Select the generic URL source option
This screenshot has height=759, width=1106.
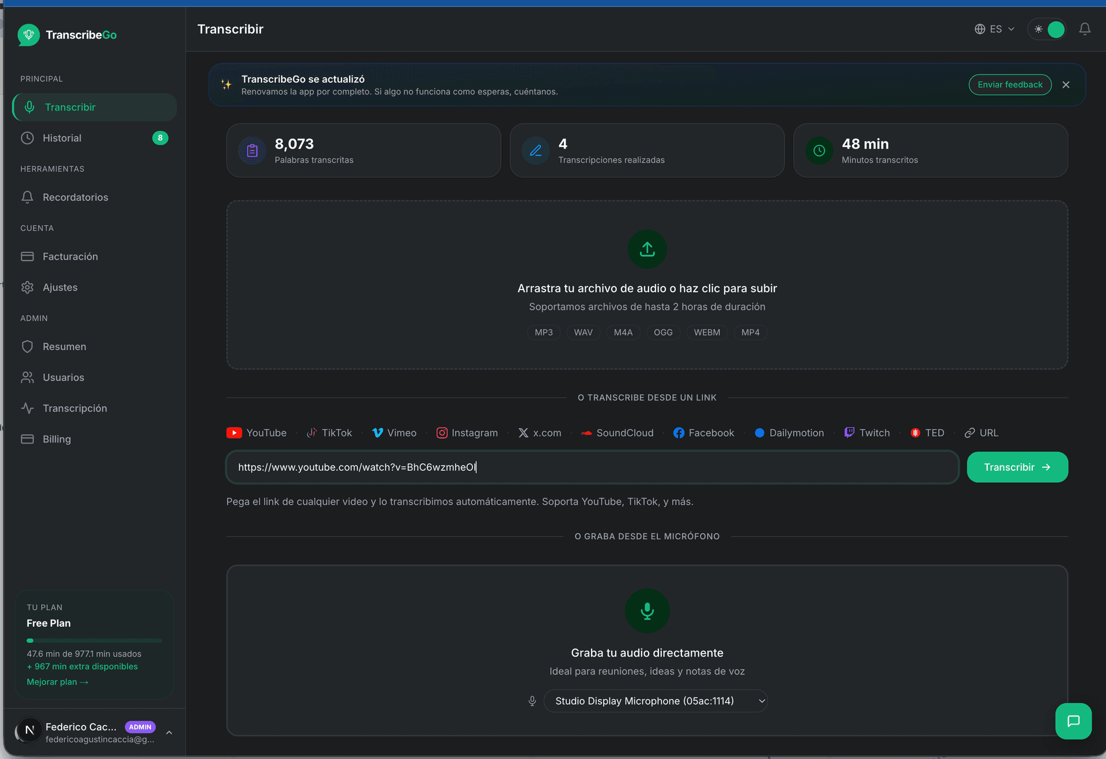pyautogui.click(x=982, y=433)
